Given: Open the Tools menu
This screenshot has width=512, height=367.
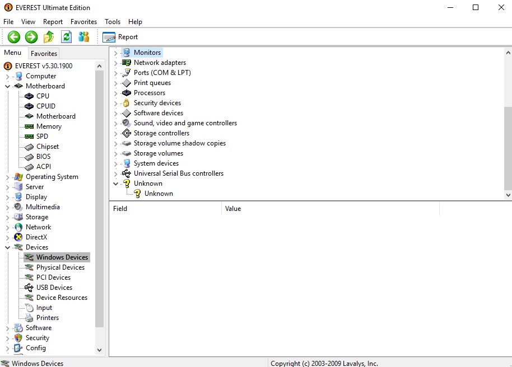Looking at the screenshot, I should click(113, 22).
